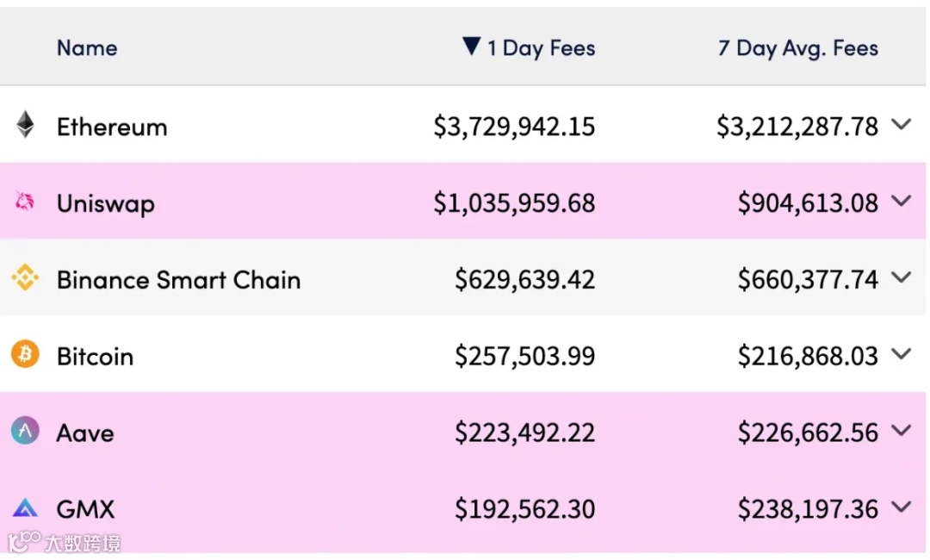Sort by the Name column header
Screen dimensions: 930x560
coord(87,48)
